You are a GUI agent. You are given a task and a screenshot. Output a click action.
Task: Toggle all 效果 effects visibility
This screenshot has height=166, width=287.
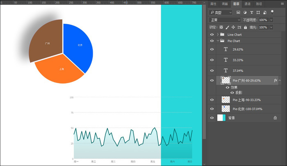coord(228,87)
